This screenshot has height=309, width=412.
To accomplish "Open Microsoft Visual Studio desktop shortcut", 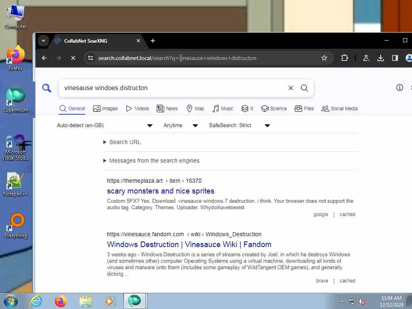I will click(x=16, y=147).
